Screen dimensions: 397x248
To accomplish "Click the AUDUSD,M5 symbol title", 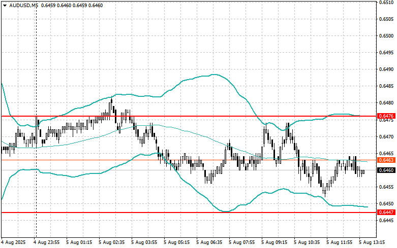I will pos(23,5).
